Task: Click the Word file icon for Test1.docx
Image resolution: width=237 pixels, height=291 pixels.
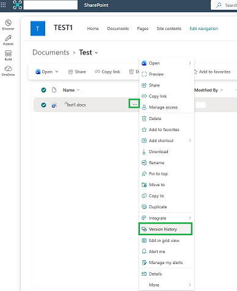Action: coord(54,105)
